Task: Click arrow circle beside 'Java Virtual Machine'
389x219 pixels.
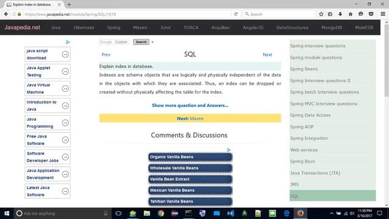Action: pyautogui.click(x=65, y=89)
